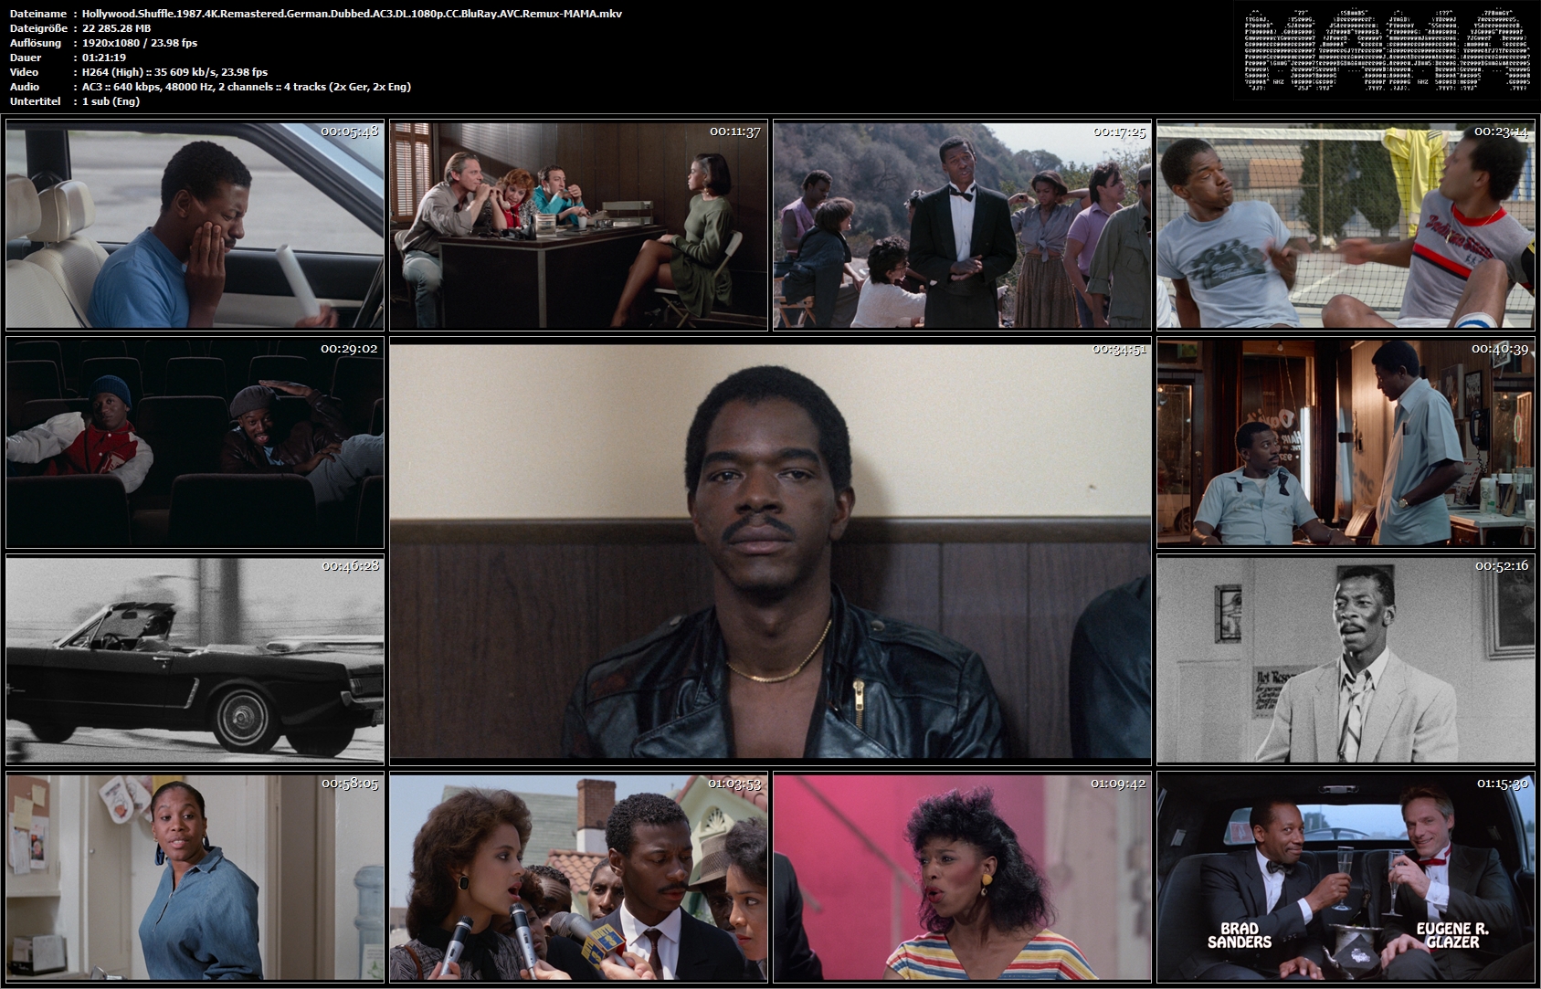This screenshot has width=1541, height=989.
Task: Click the tennis court frame at 00:23:14
Action: tap(1346, 225)
